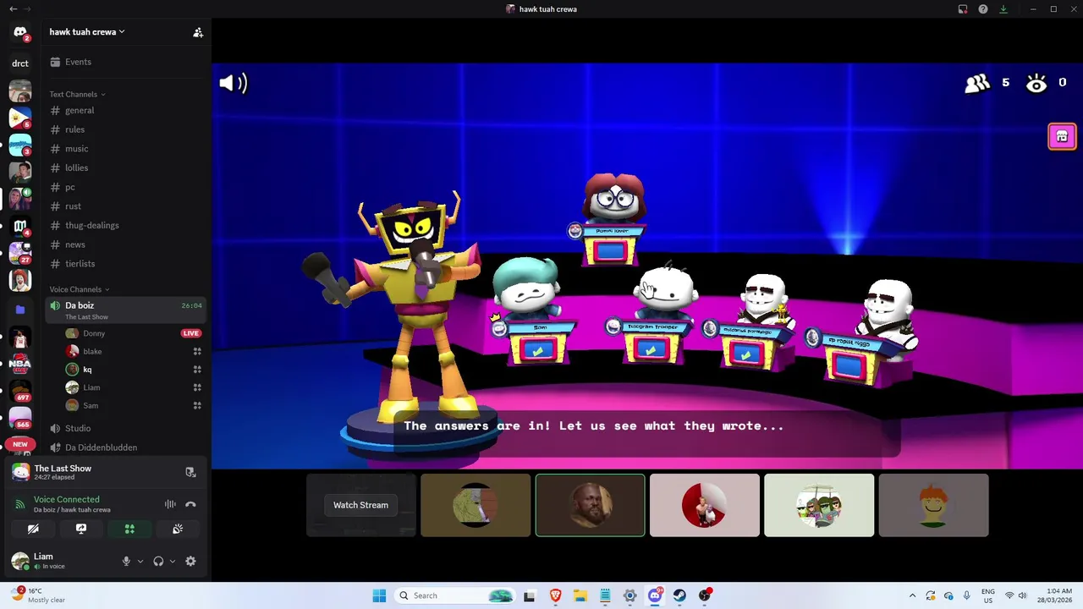This screenshot has height=609, width=1083.
Task: Mute the microphone
Action: (126, 561)
